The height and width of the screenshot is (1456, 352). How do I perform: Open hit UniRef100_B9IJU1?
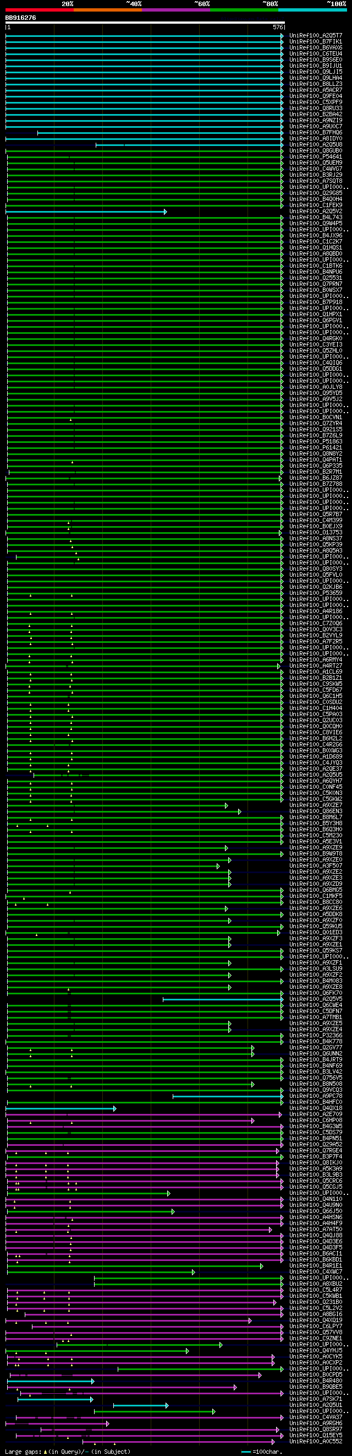click(x=316, y=66)
